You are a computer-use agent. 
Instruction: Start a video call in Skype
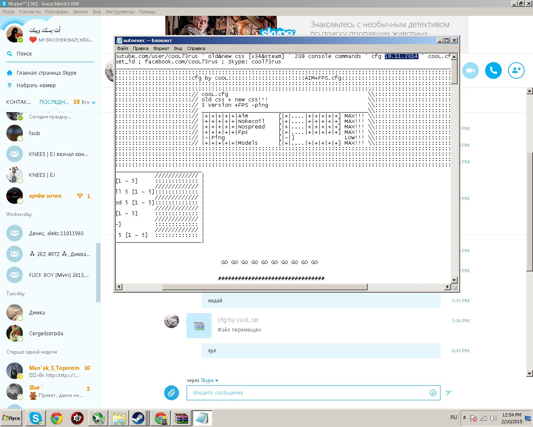(471, 70)
